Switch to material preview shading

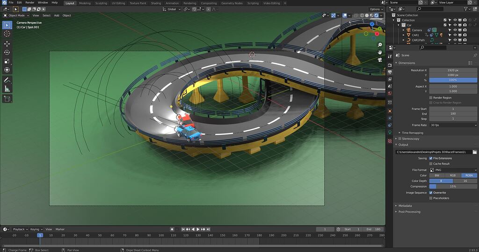[x=372, y=15]
